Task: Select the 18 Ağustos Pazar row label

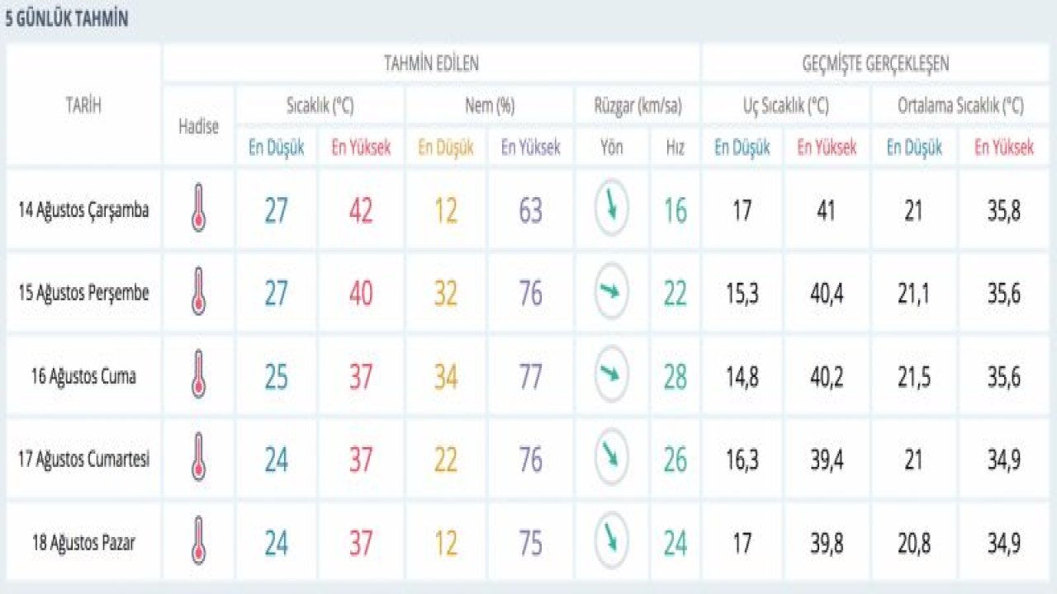Action: tap(84, 543)
